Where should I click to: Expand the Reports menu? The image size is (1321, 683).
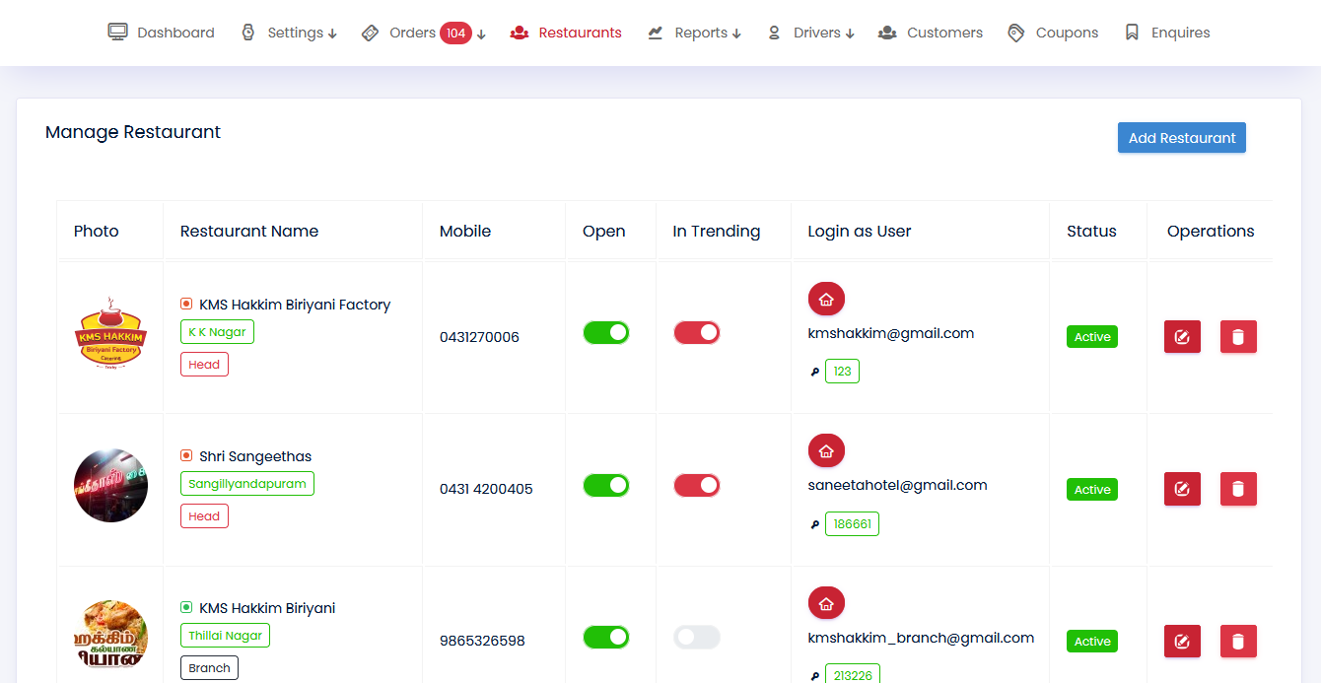pos(695,33)
